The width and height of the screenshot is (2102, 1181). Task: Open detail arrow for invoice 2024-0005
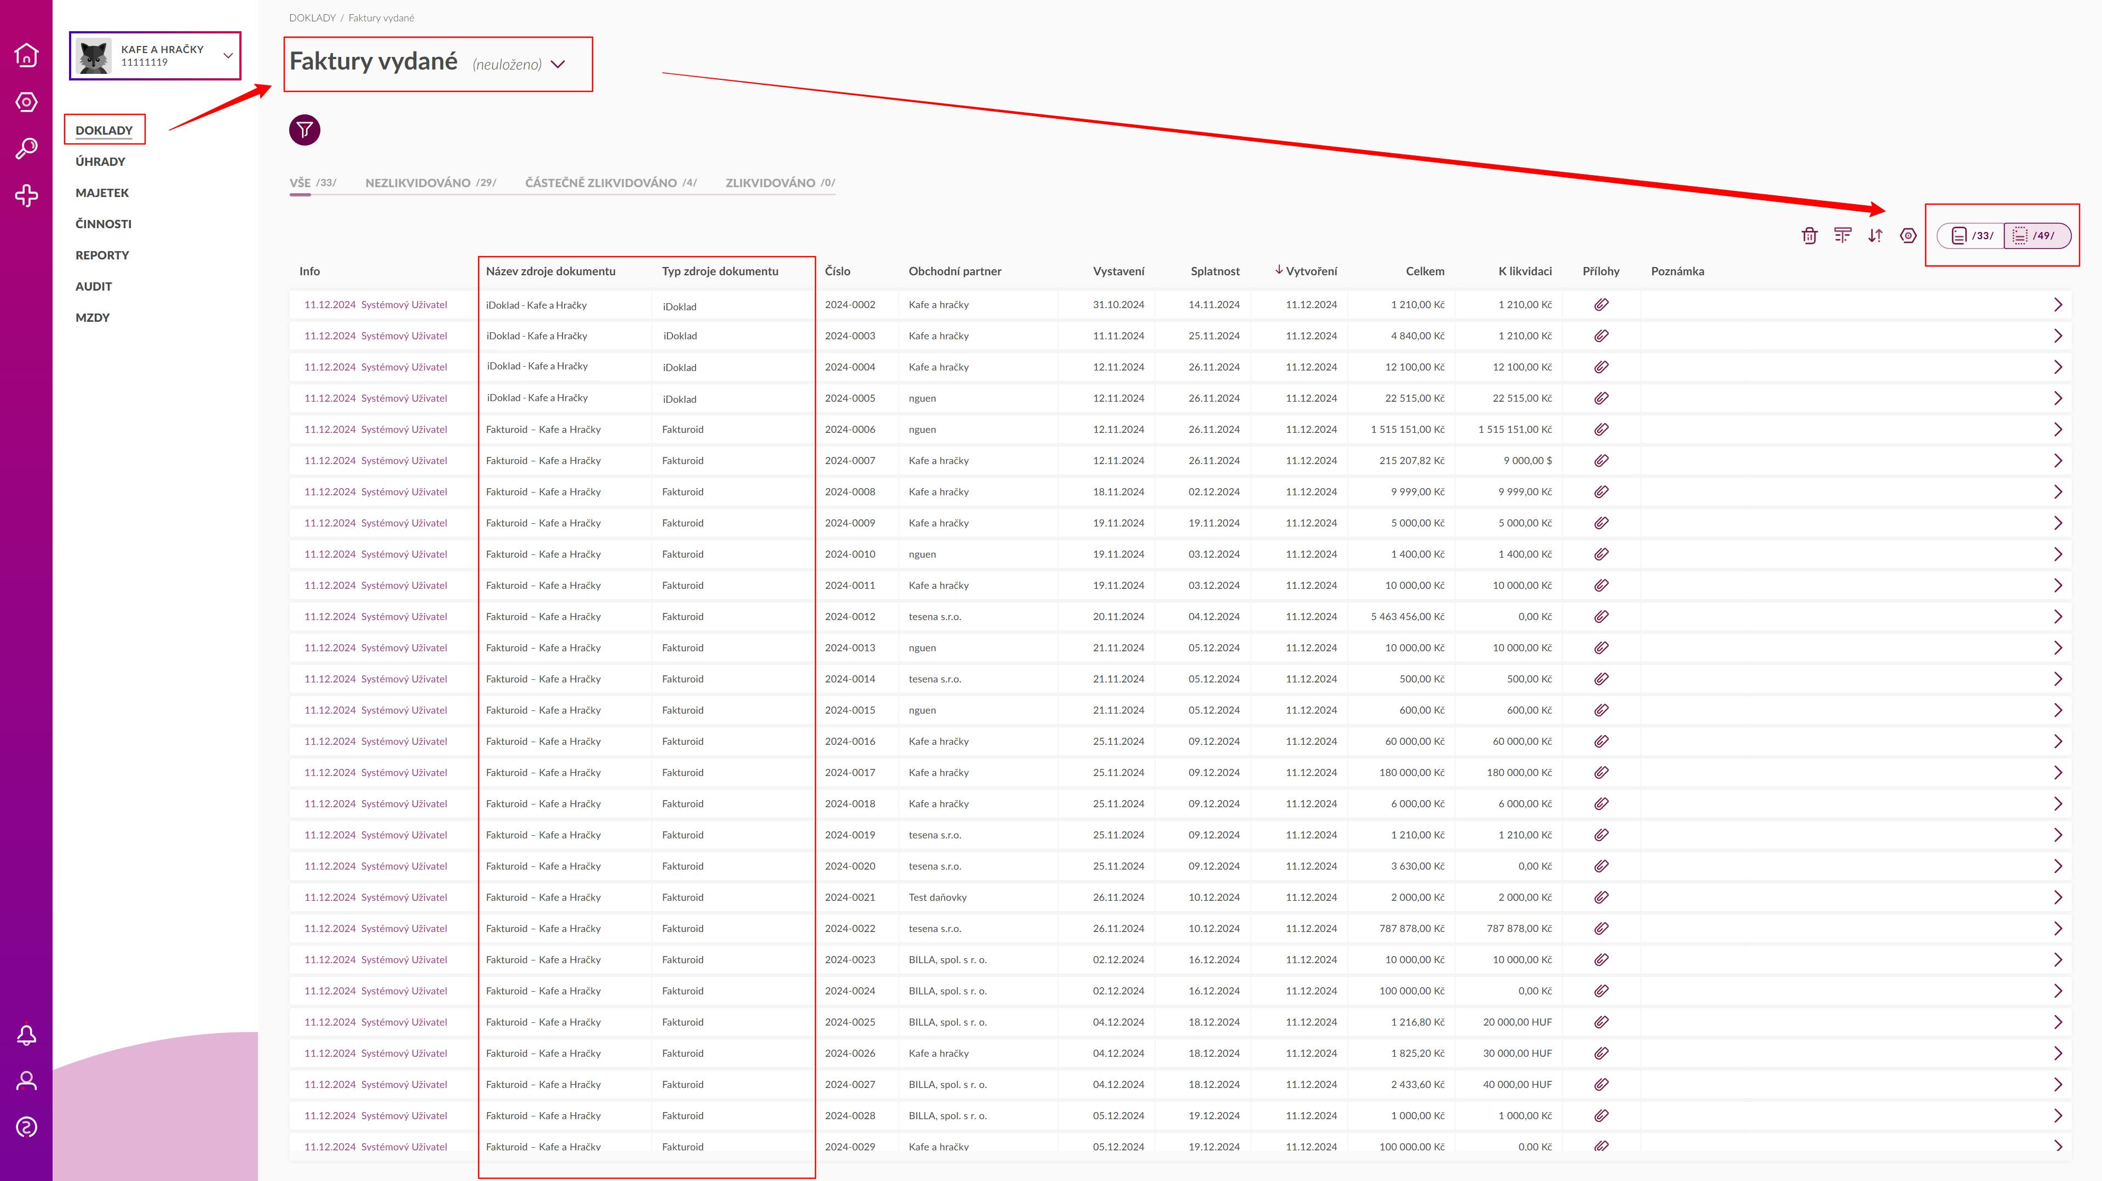pyautogui.click(x=2058, y=399)
